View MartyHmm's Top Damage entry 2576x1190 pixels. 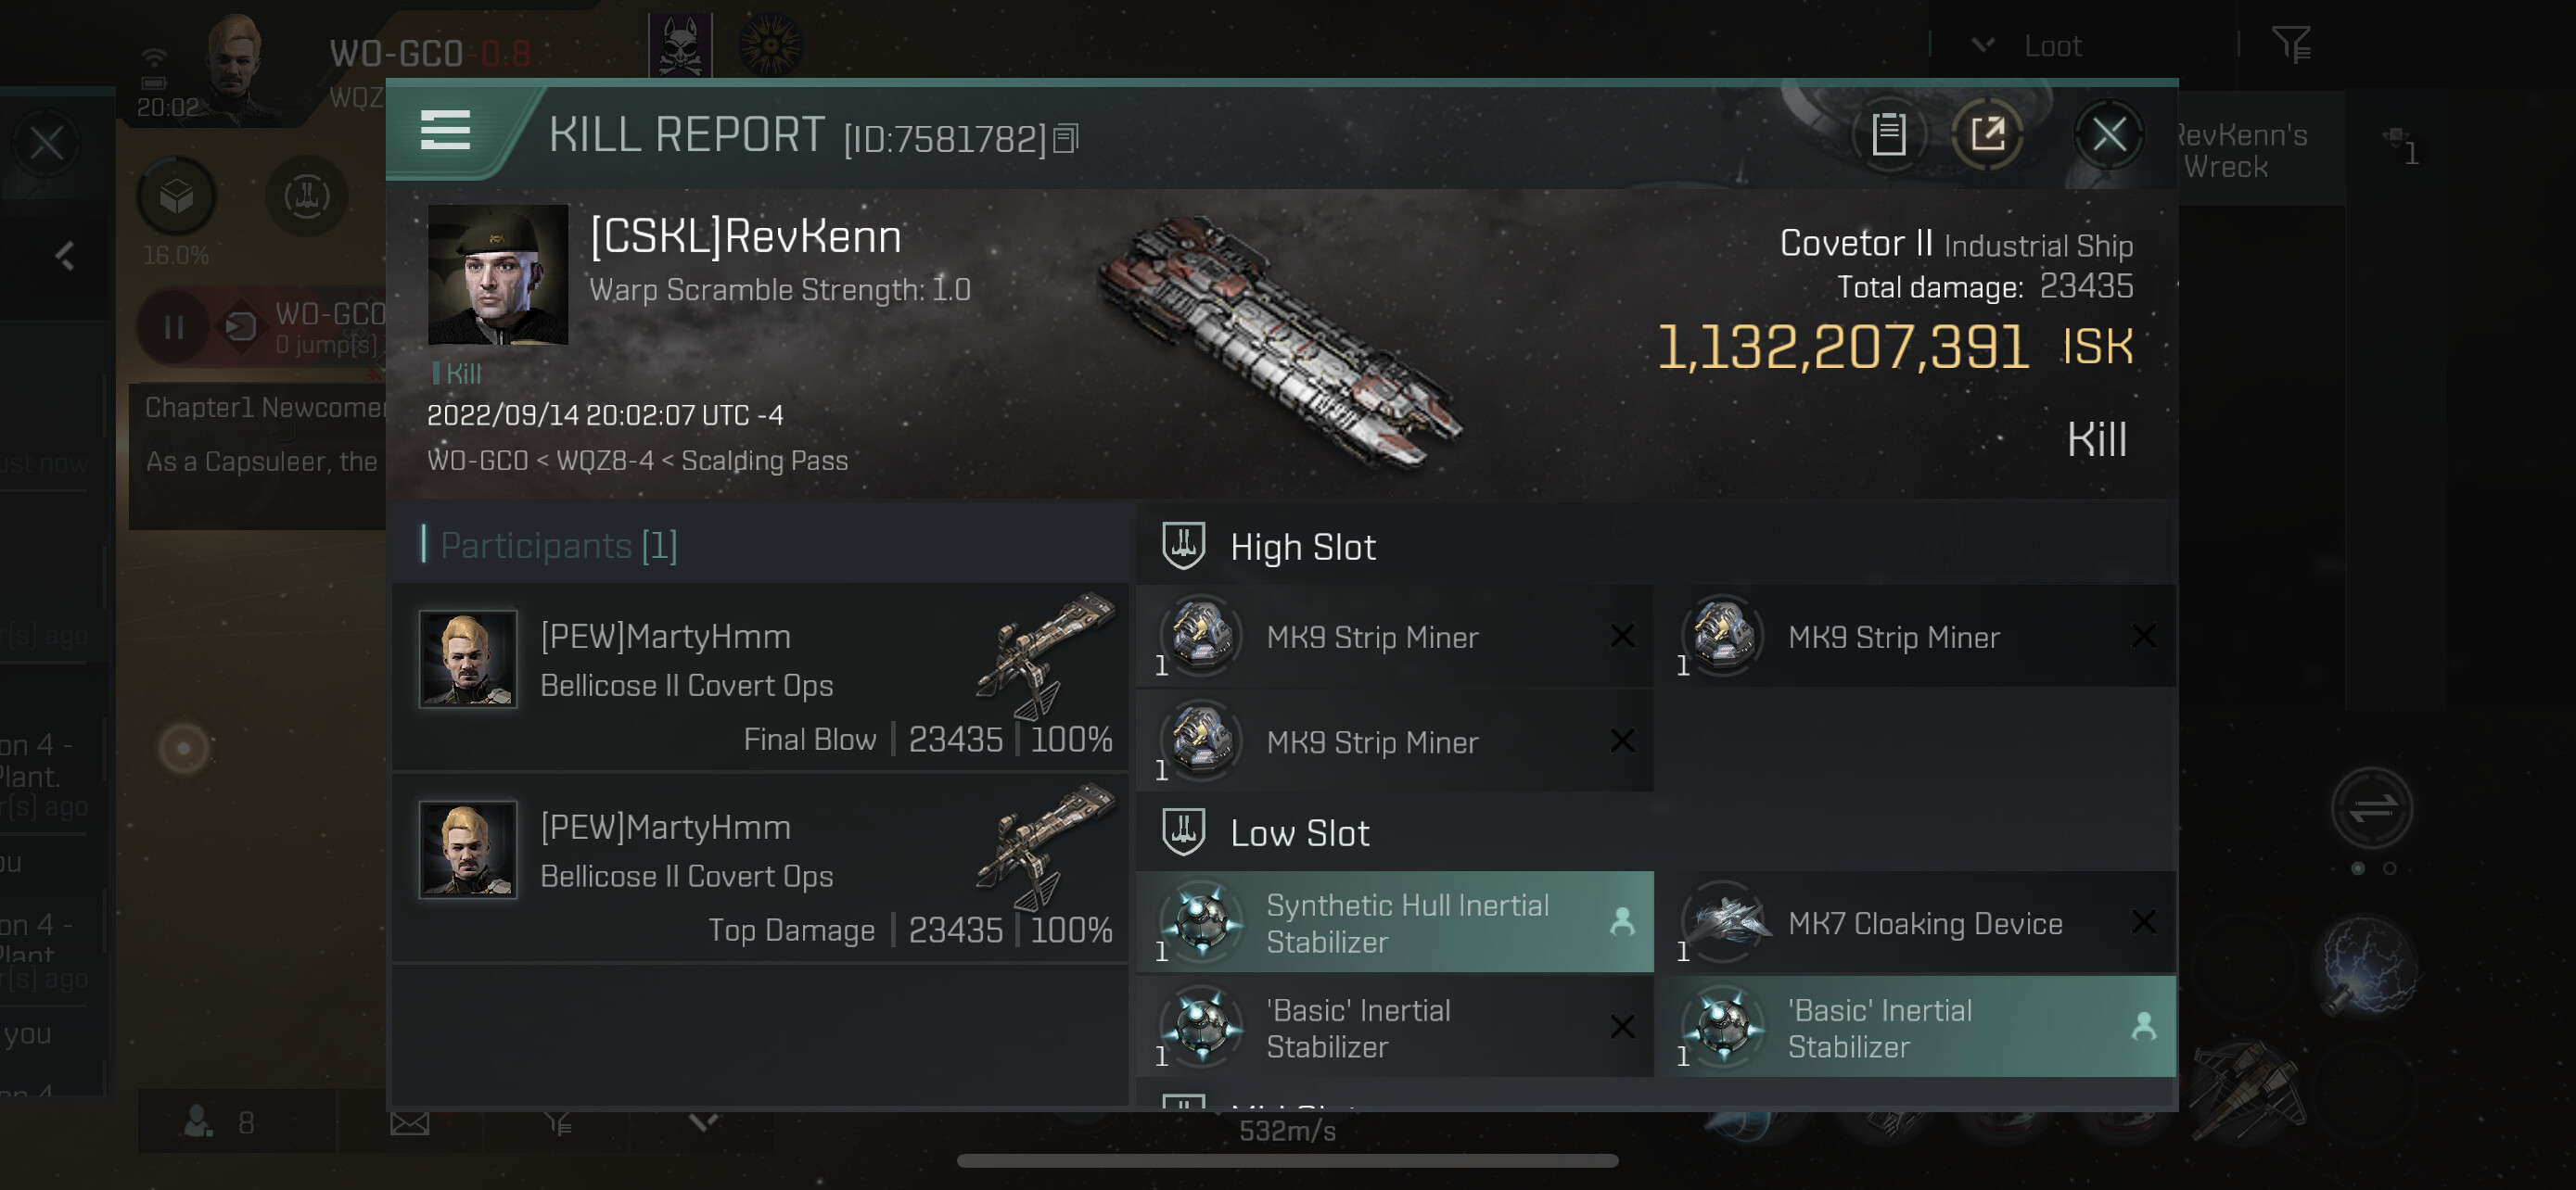click(764, 867)
